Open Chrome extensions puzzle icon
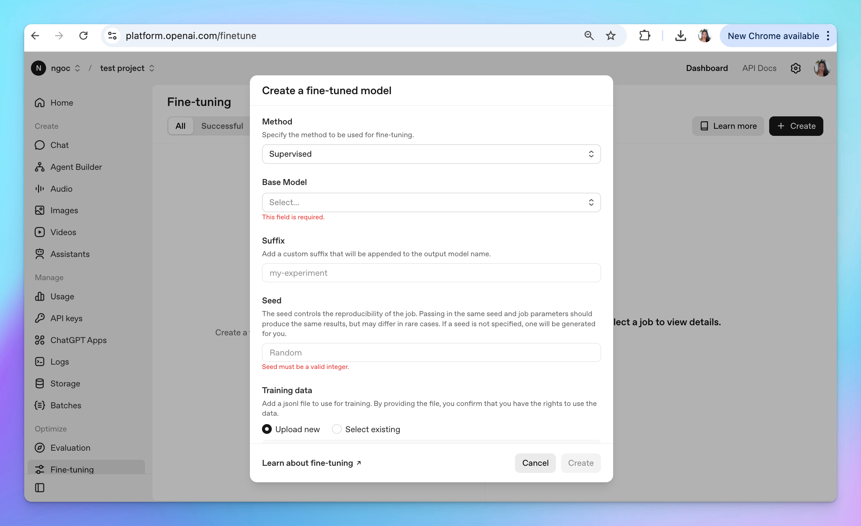Screen dimensions: 861x526 [644, 36]
